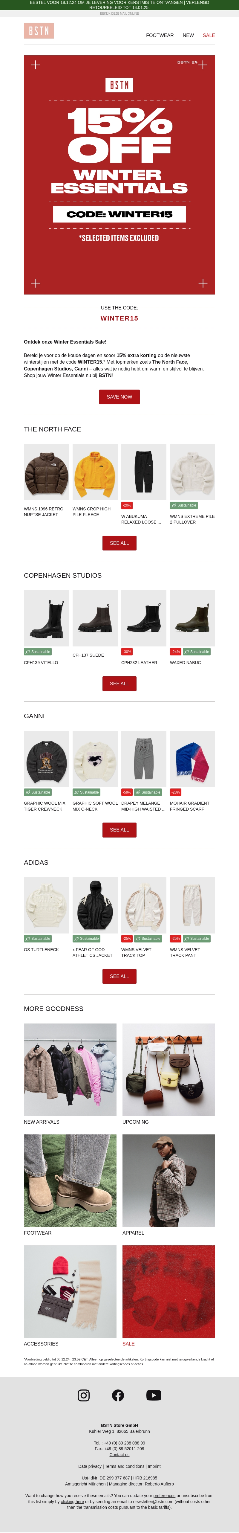Open the Mohair Gradient Fringed Scarf image

(x=193, y=759)
